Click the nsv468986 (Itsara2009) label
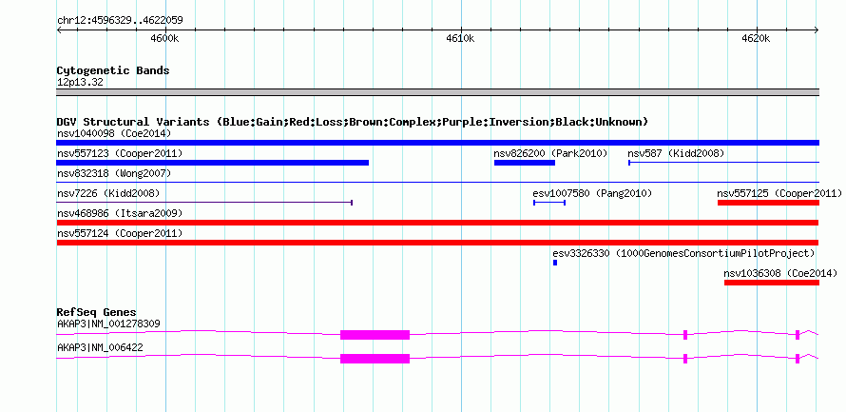Viewport: 846px width, 412px height. click(x=120, y=213)
